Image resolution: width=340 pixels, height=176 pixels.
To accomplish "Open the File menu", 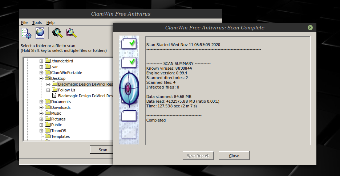I will [24, 22].
